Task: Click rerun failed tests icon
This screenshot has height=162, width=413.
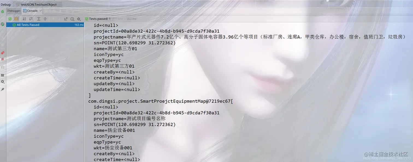Action: tap(2, 24)
